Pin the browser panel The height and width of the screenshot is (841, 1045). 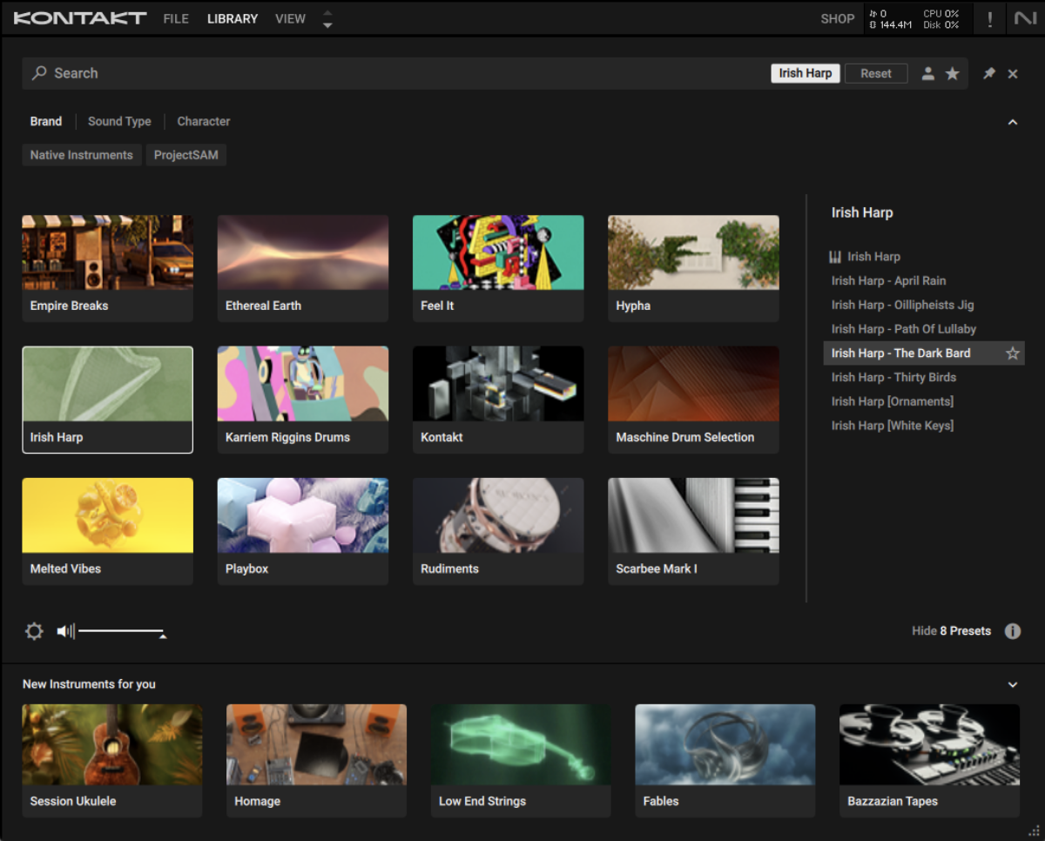989,74
